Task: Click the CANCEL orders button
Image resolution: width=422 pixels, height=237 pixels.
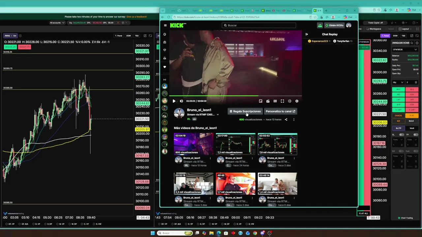Action: pyautogui.click(x=399, y=116)
